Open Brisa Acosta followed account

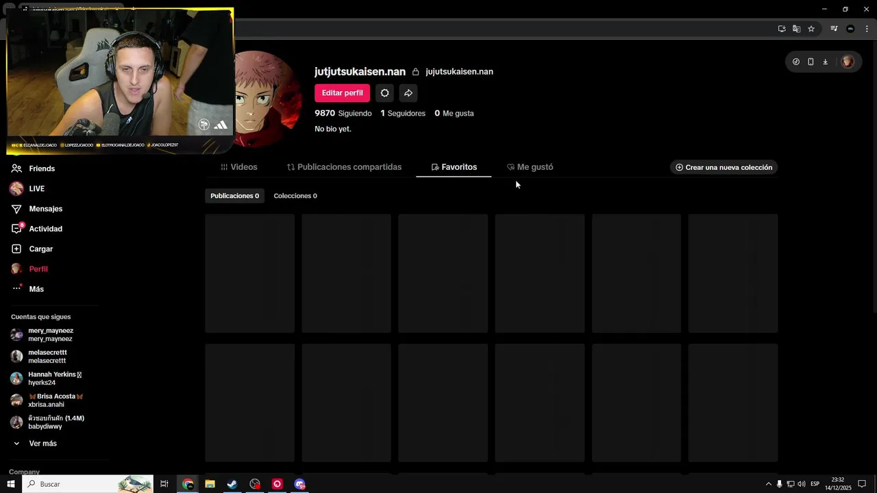click(47, 401)
